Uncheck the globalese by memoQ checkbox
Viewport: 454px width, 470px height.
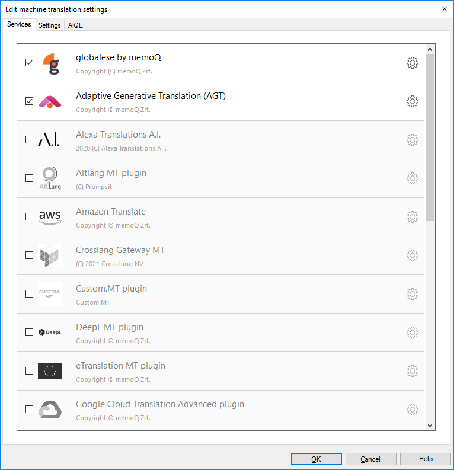pos(30,63)
